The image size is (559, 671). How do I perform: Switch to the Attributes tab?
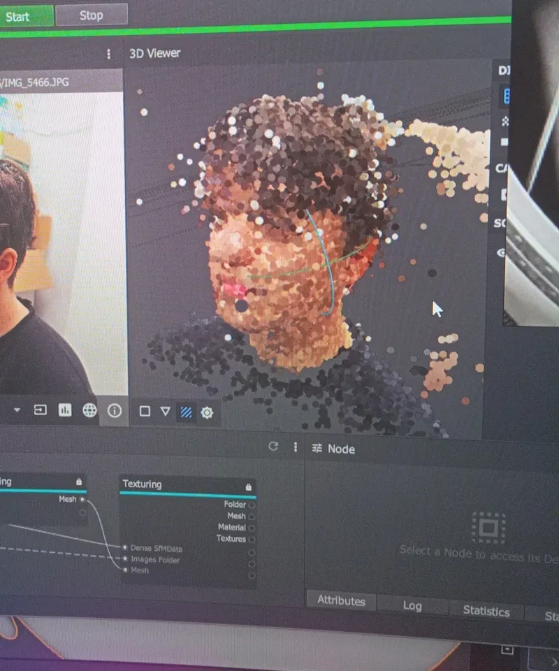[341, 600]
